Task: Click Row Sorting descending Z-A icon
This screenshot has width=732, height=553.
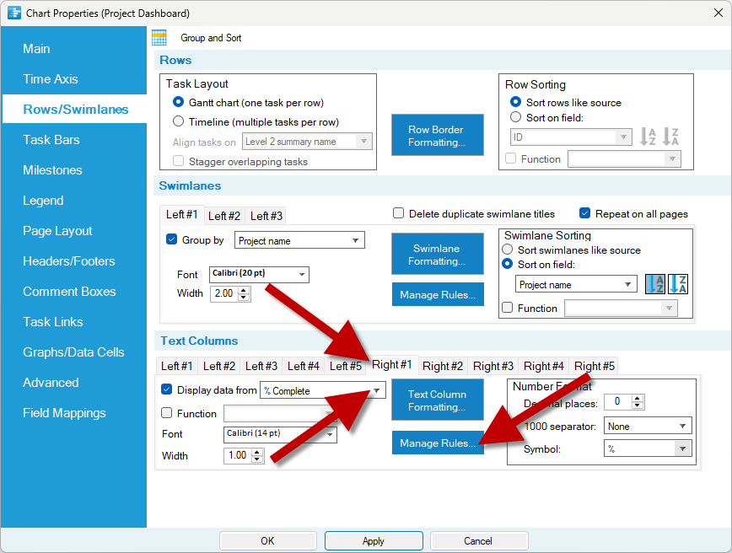Action: coord(670,137)
